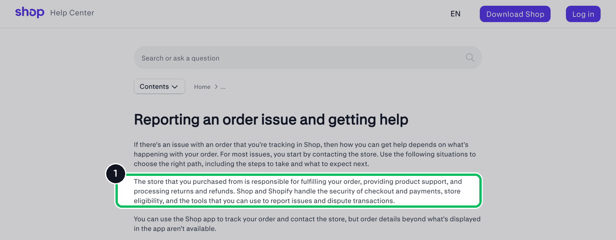The image size is (616, 240).
Task: Click the paragraph starting "If there's an issue with an order"
Action: [x=305, y=154]
